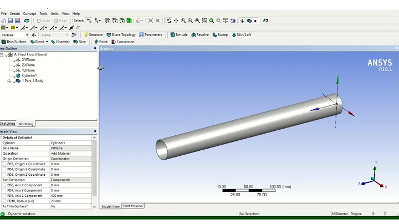Open the Blend dropdown arrow
Image resolution: width=399 pixels, height=224 pixels.
pyautogui.click(x=47, y=42)
